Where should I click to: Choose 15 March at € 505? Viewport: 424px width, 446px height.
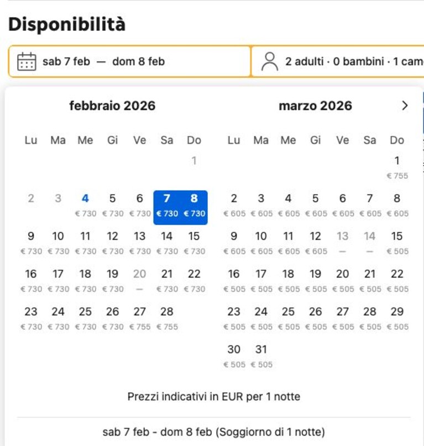coord(397,243)
